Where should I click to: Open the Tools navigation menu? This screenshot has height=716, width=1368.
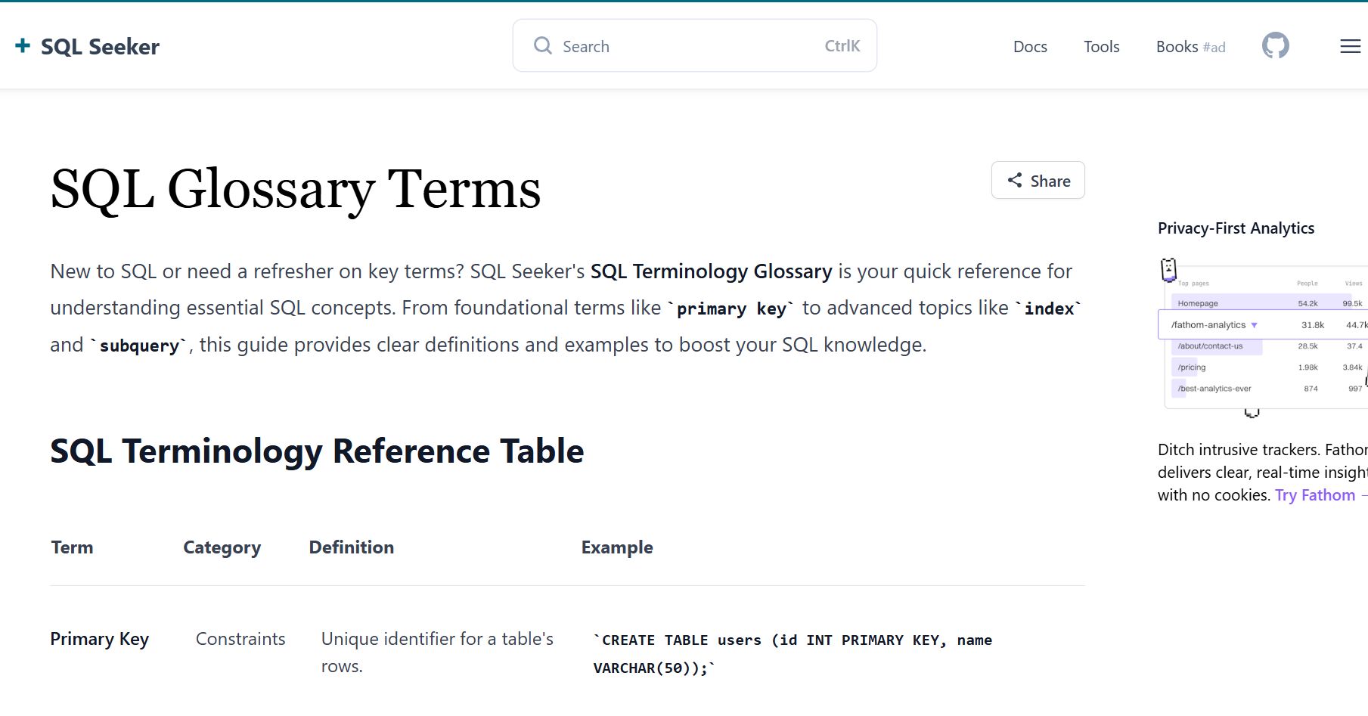(1101, 46)
